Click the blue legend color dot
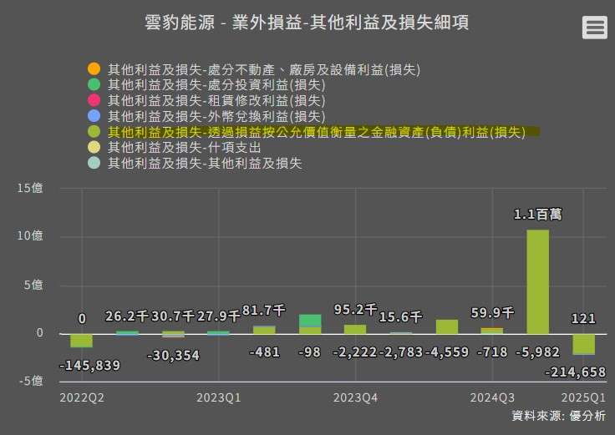Image resolution: width=615 pixels, height=435 pixels. [94, 116]
